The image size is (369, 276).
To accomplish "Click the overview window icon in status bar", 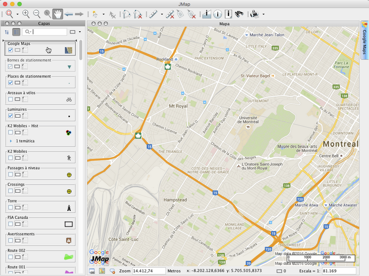I will (92, 271).
